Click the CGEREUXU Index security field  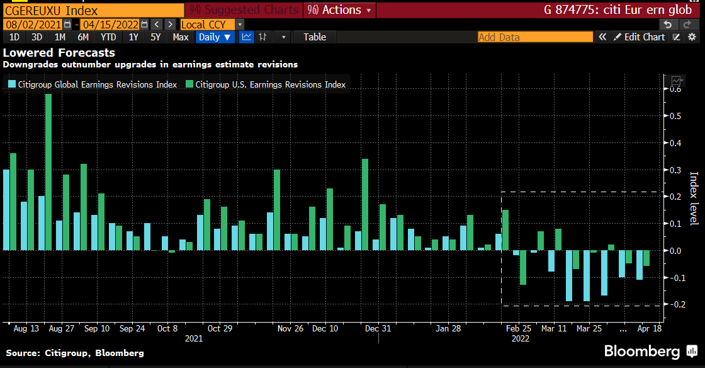click(x=94, y=10)
